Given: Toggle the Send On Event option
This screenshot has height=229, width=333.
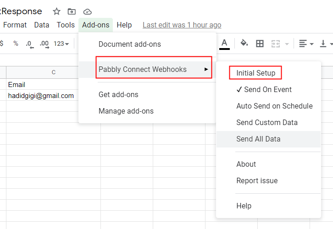Looking at the screenshot, I should [x=268, y=89].
